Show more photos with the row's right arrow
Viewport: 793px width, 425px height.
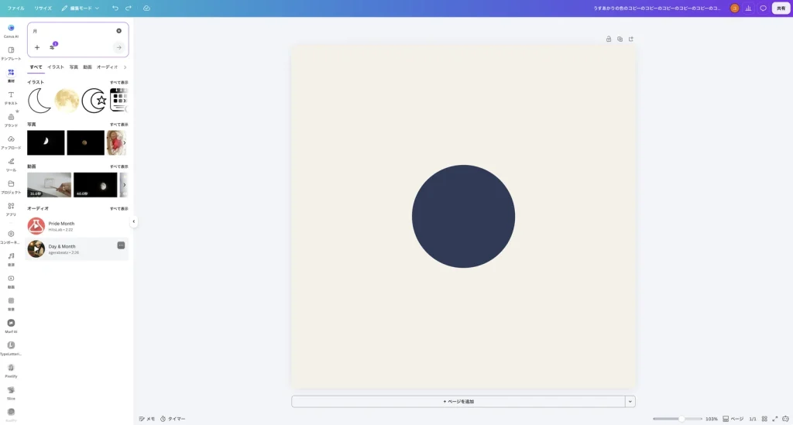coord(125,142)
